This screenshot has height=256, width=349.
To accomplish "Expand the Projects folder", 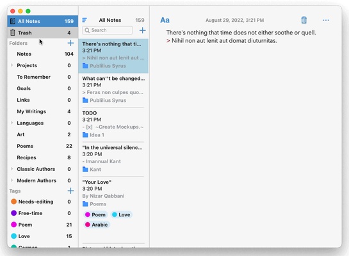I will pos(12,65).
